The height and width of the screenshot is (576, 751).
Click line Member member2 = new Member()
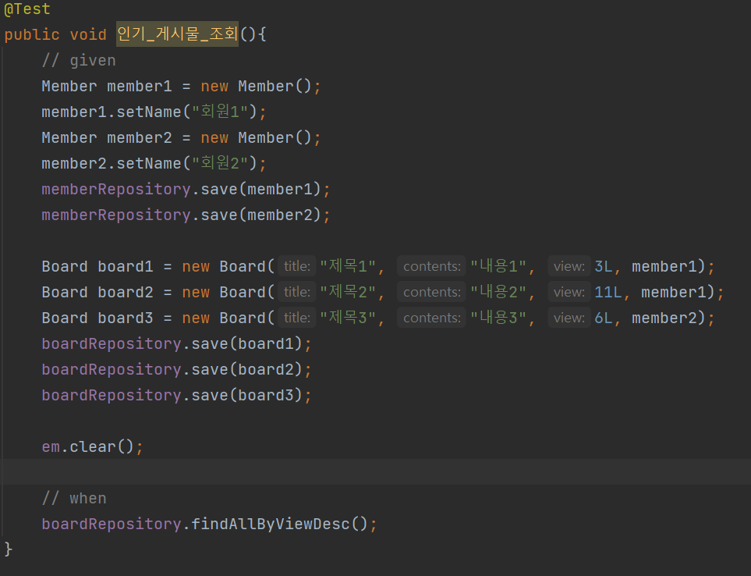pyautogui.click(x=181, y=138)
